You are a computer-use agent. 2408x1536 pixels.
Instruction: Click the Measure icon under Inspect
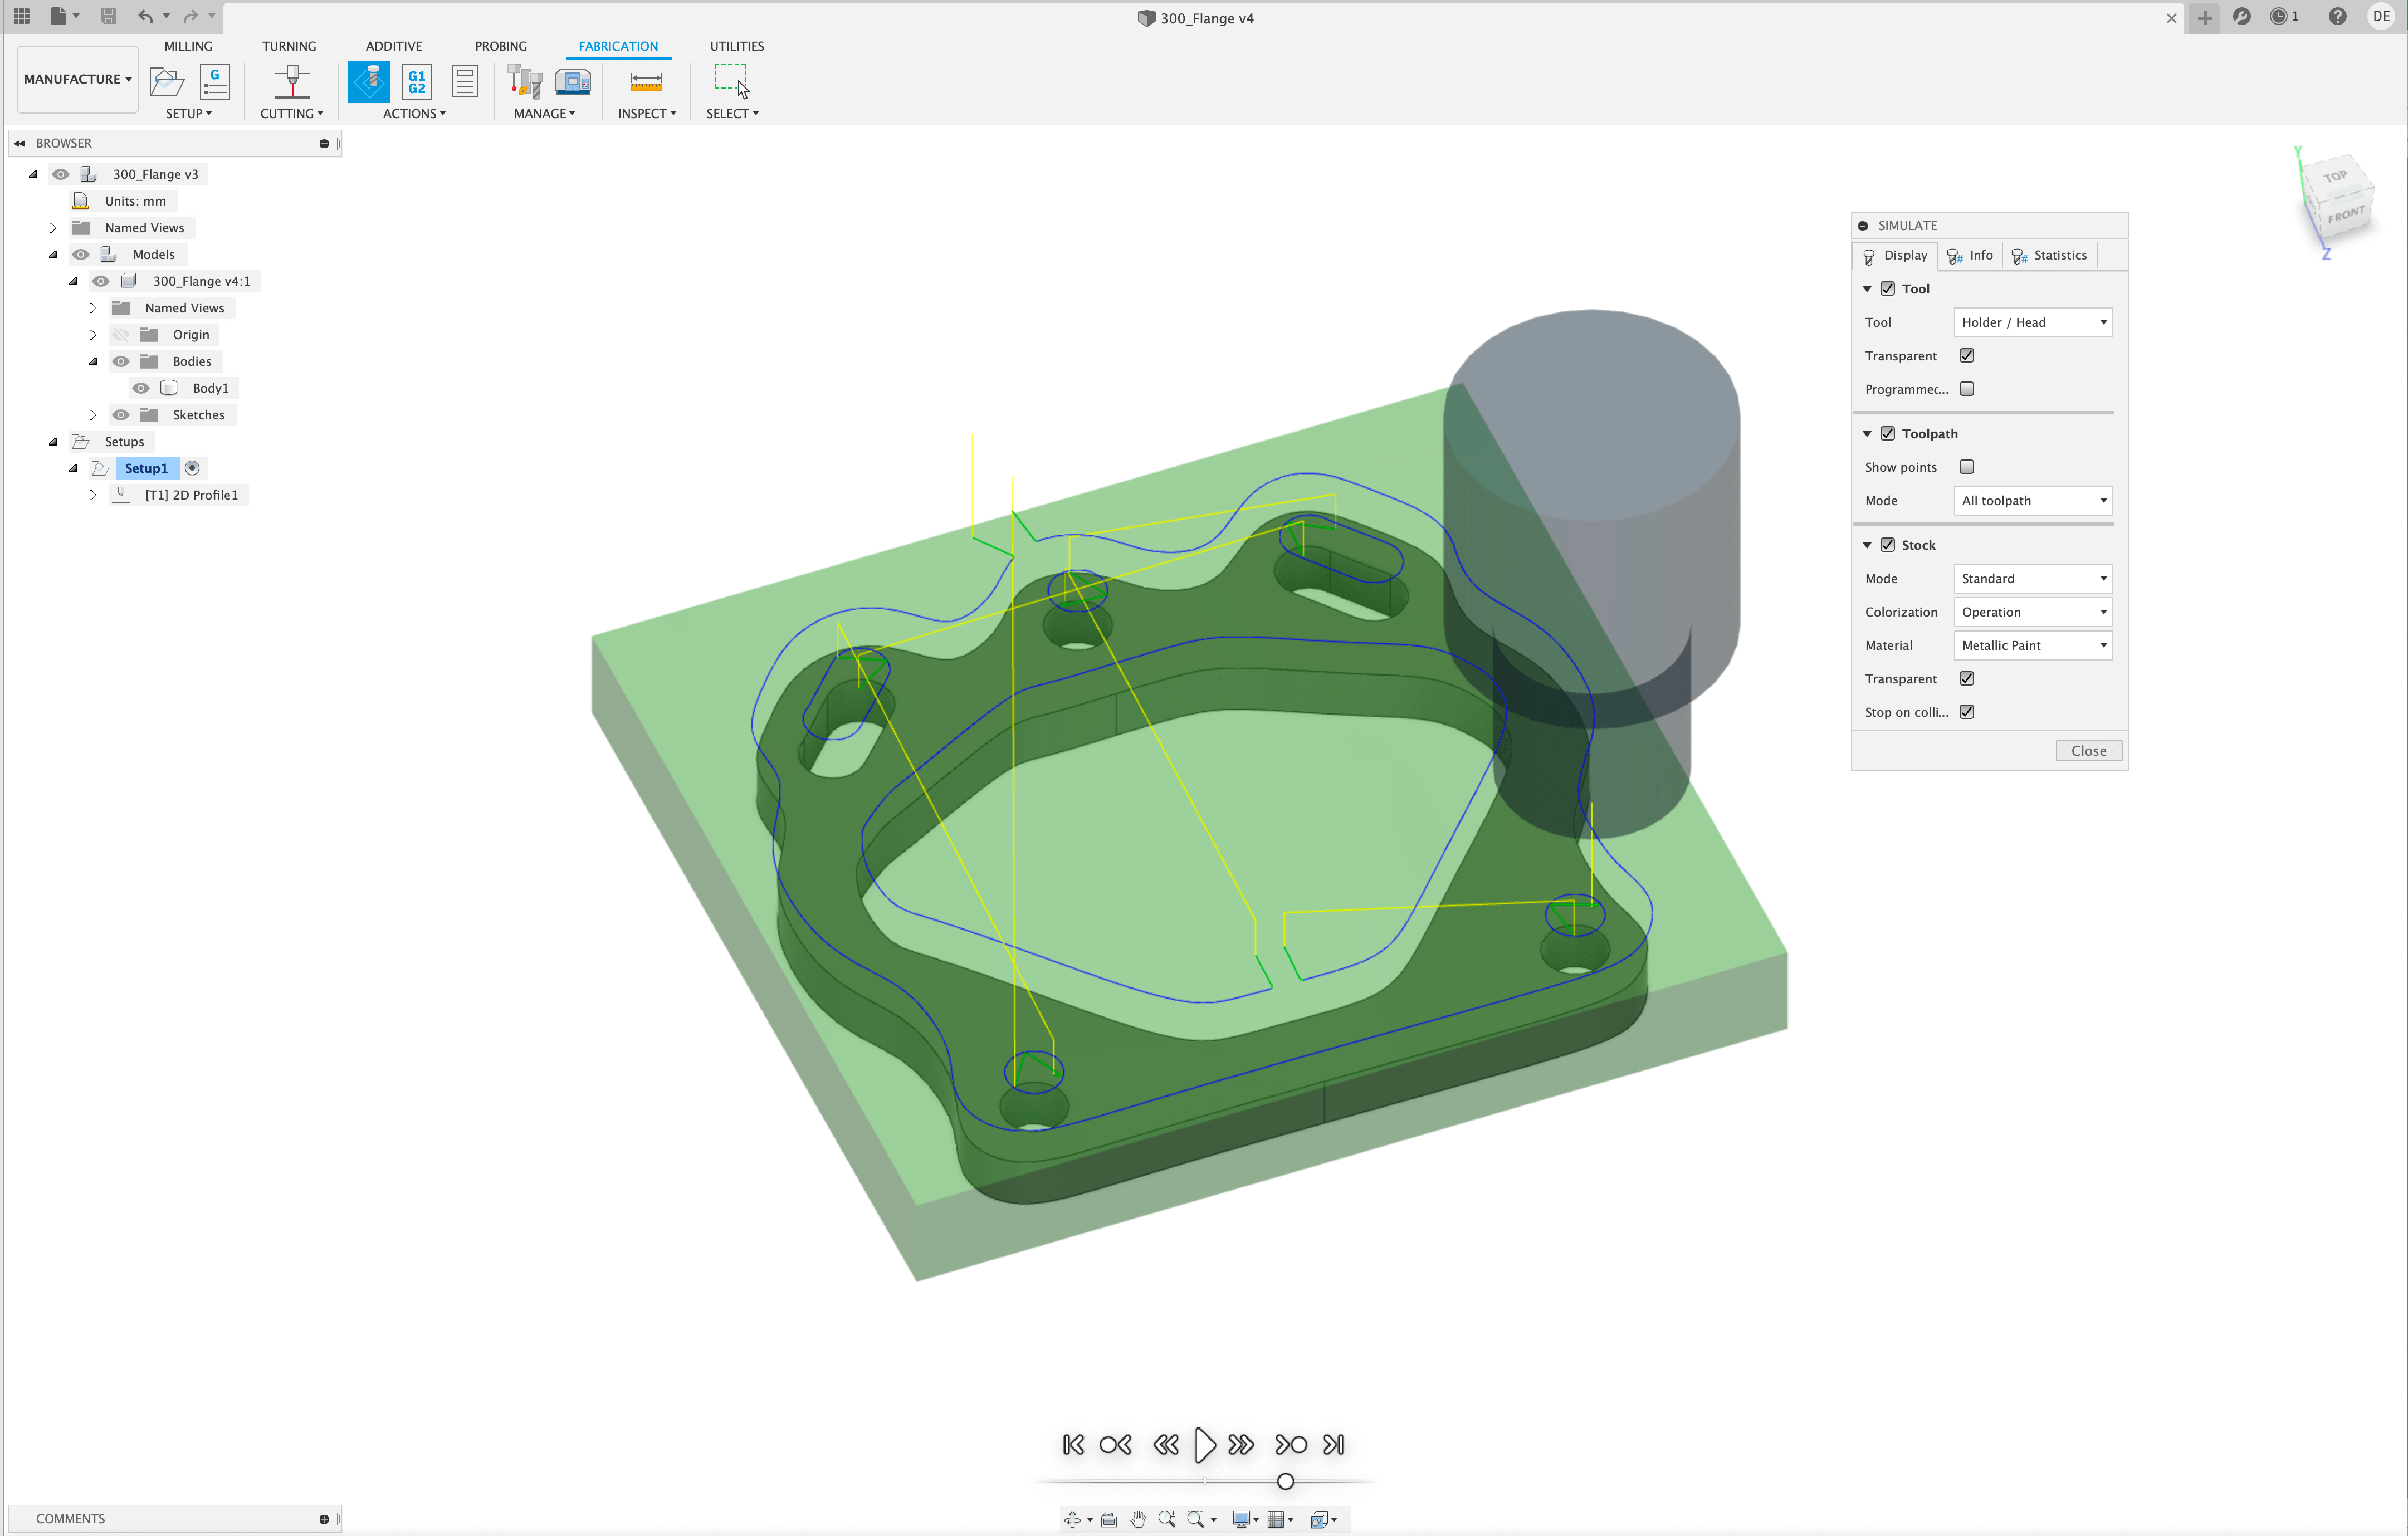click(x=646, y=81)
